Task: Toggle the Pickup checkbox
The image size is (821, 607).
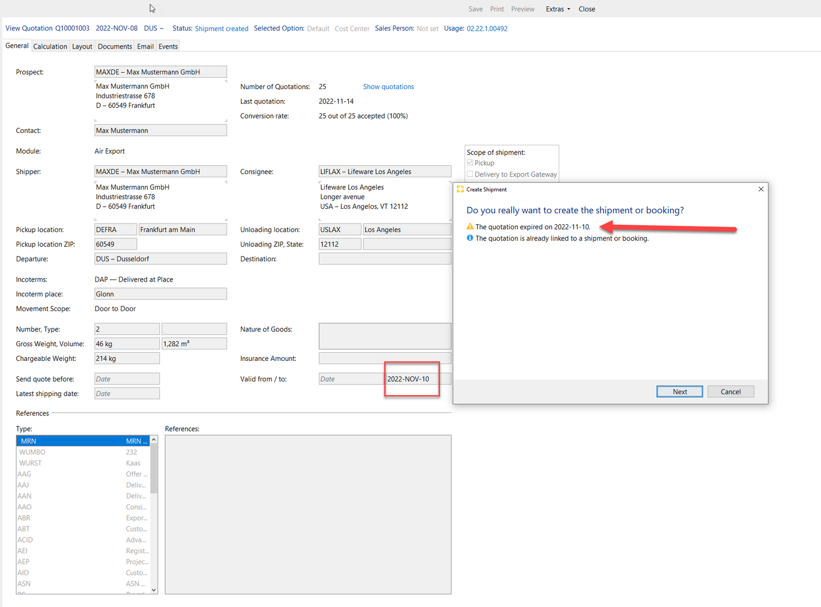Action: (x=470, y=163)
